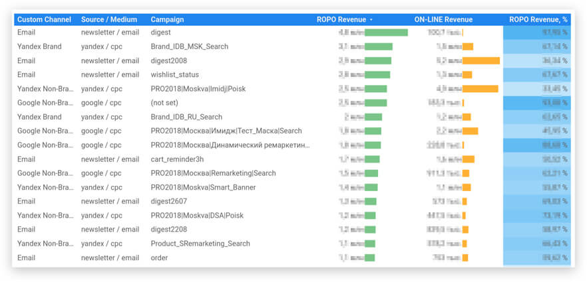Viewport: 587px width, 282px height.
Task: Select the 'digest2607' campaign cell
Action: 169,202
